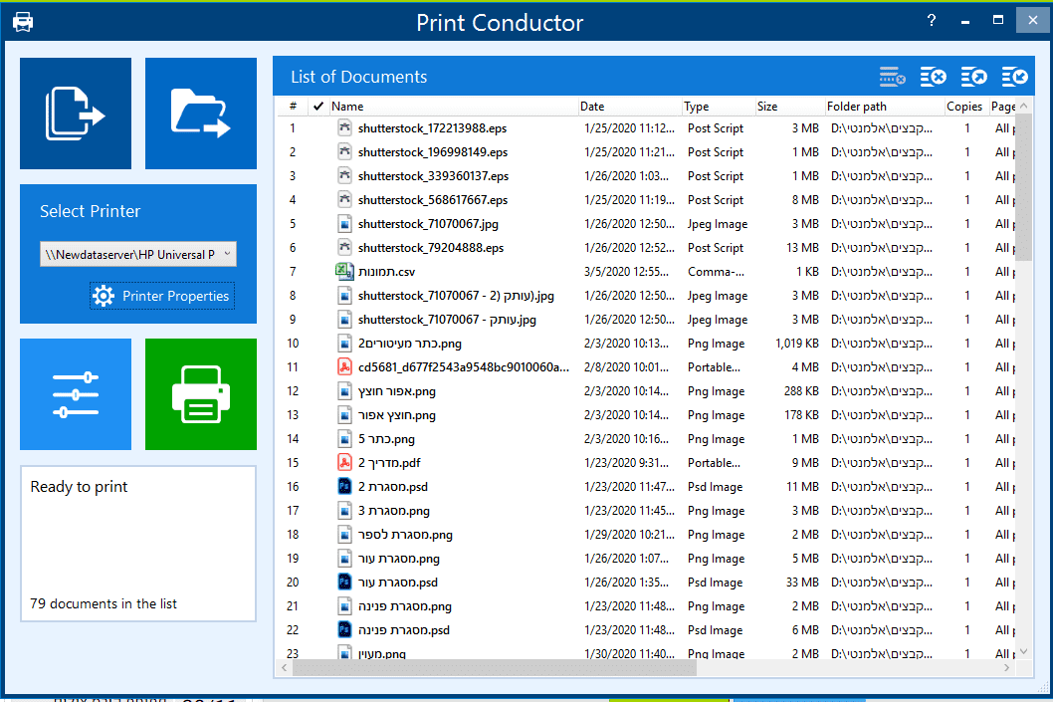This screenshot has width=1053, height=702.
Task: Click the Export List arrow icon
Action: point(973,77)
